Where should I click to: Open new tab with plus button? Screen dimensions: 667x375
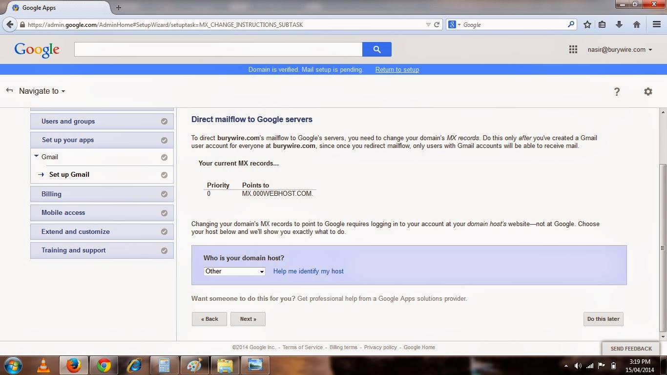point(119,8)
